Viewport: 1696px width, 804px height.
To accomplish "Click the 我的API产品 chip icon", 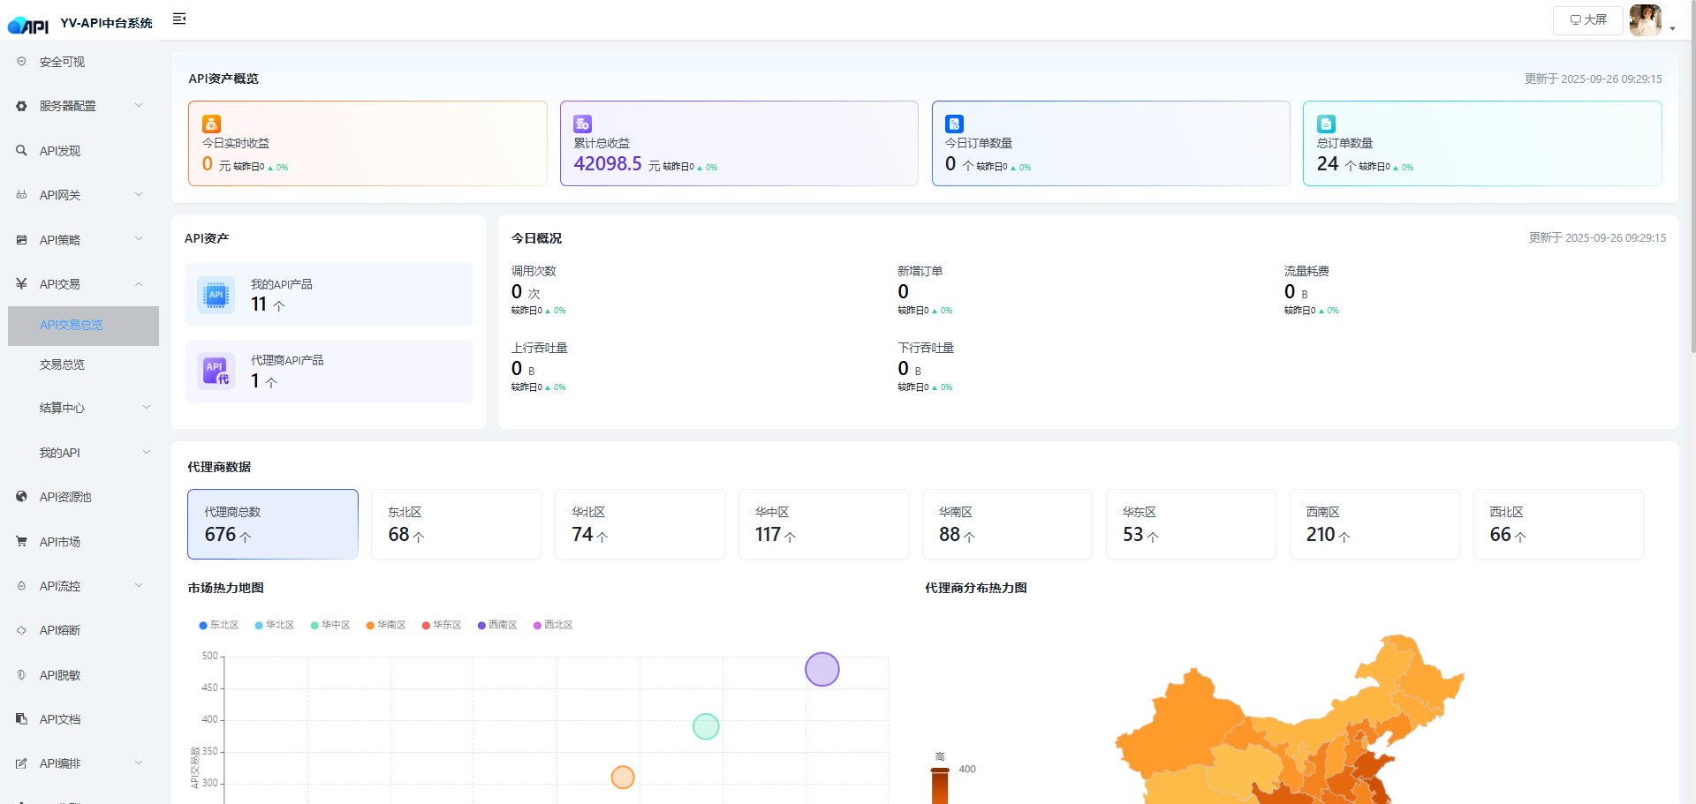I will [x=216, y=295].
